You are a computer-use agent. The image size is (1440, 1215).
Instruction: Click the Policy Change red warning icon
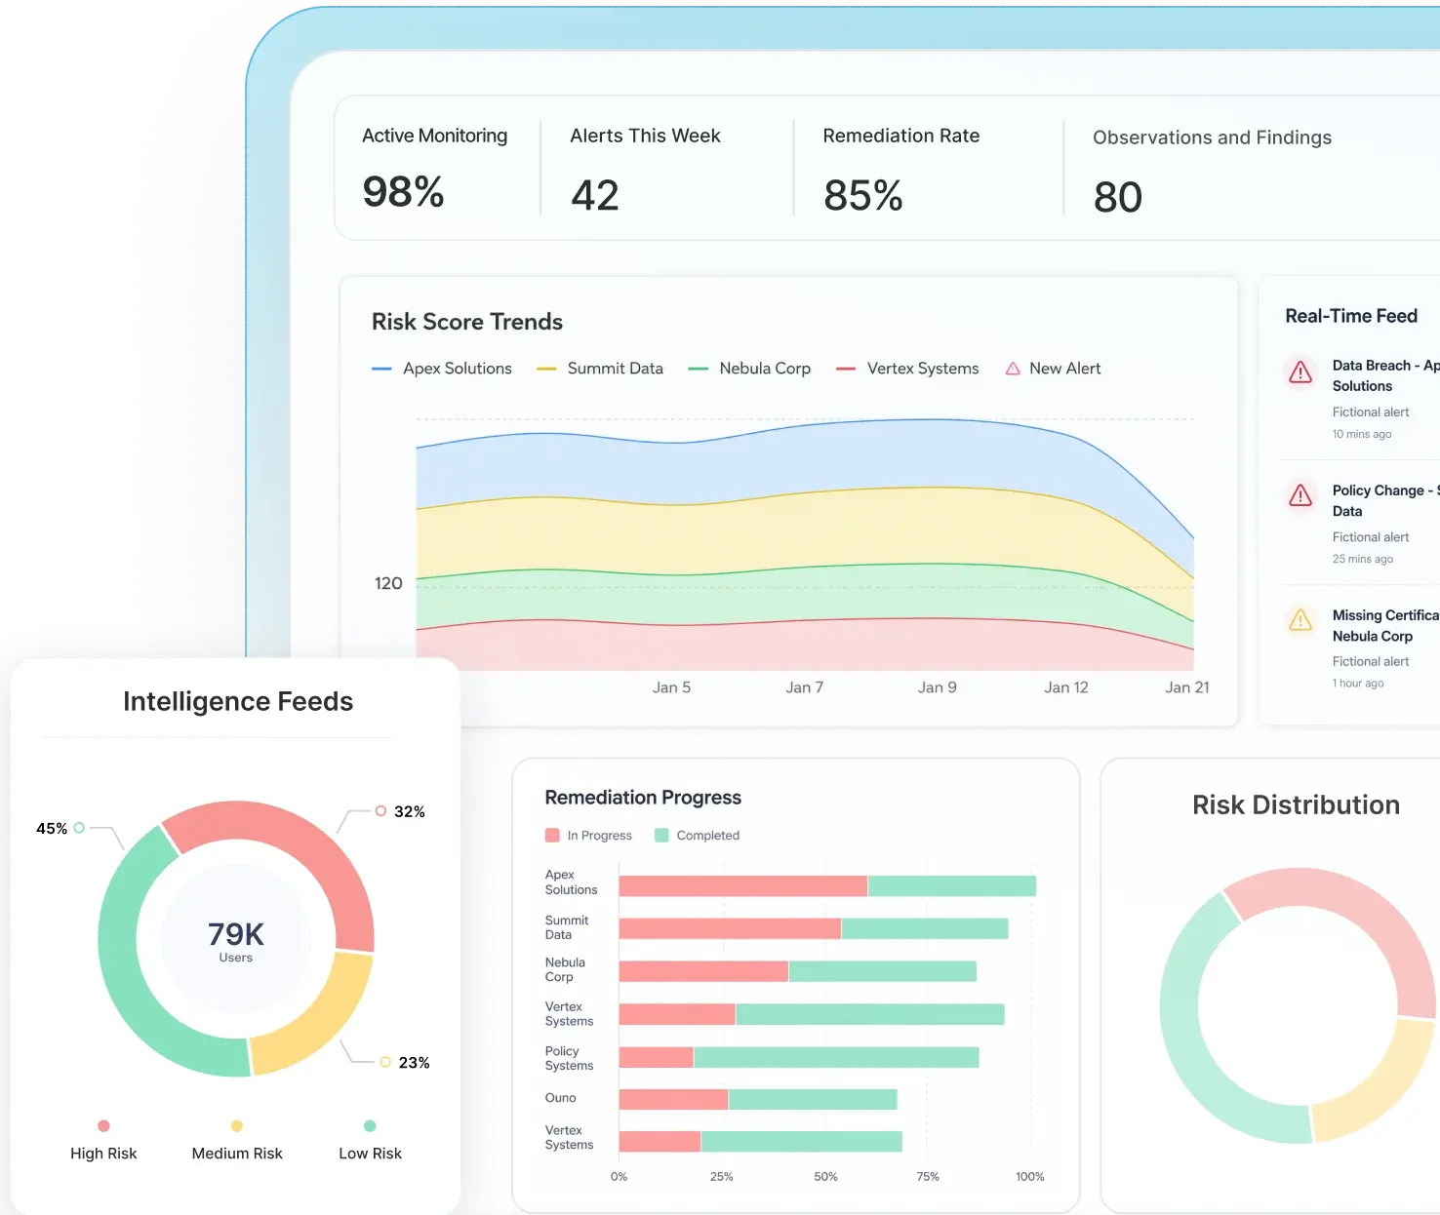pyautogui.click(x=1300, y=494)
